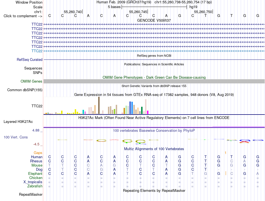Open Gene Expression in 54 tissues title
Viewport: 265px width, 201px height.
(154, 95)
